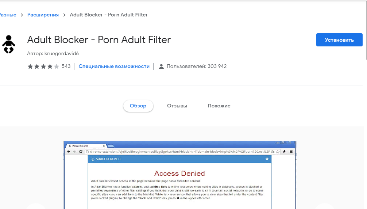Image resolution: width=367 pixels, height=209 pixels.
Task: Open the Access Denied preview screenshot
Action: pyautogui.click(x=180, y=175)
